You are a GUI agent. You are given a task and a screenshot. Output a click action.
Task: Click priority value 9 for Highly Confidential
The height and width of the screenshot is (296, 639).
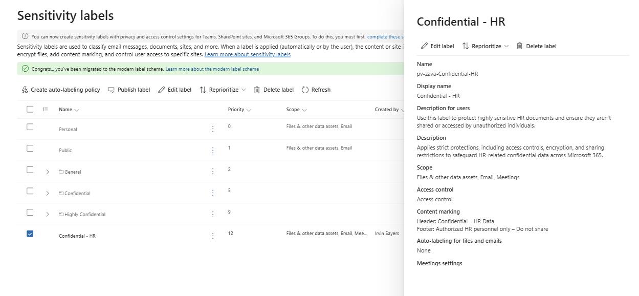[x=229, y=212]
